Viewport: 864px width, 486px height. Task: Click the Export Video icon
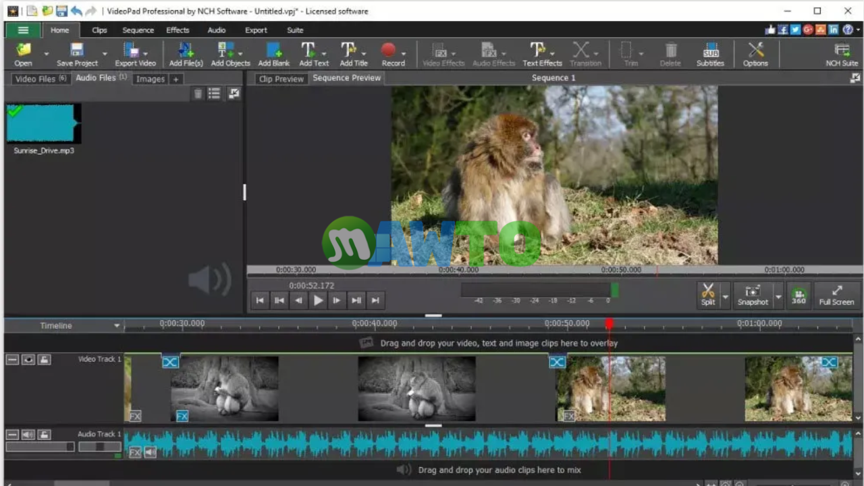(x=131, y=50)
